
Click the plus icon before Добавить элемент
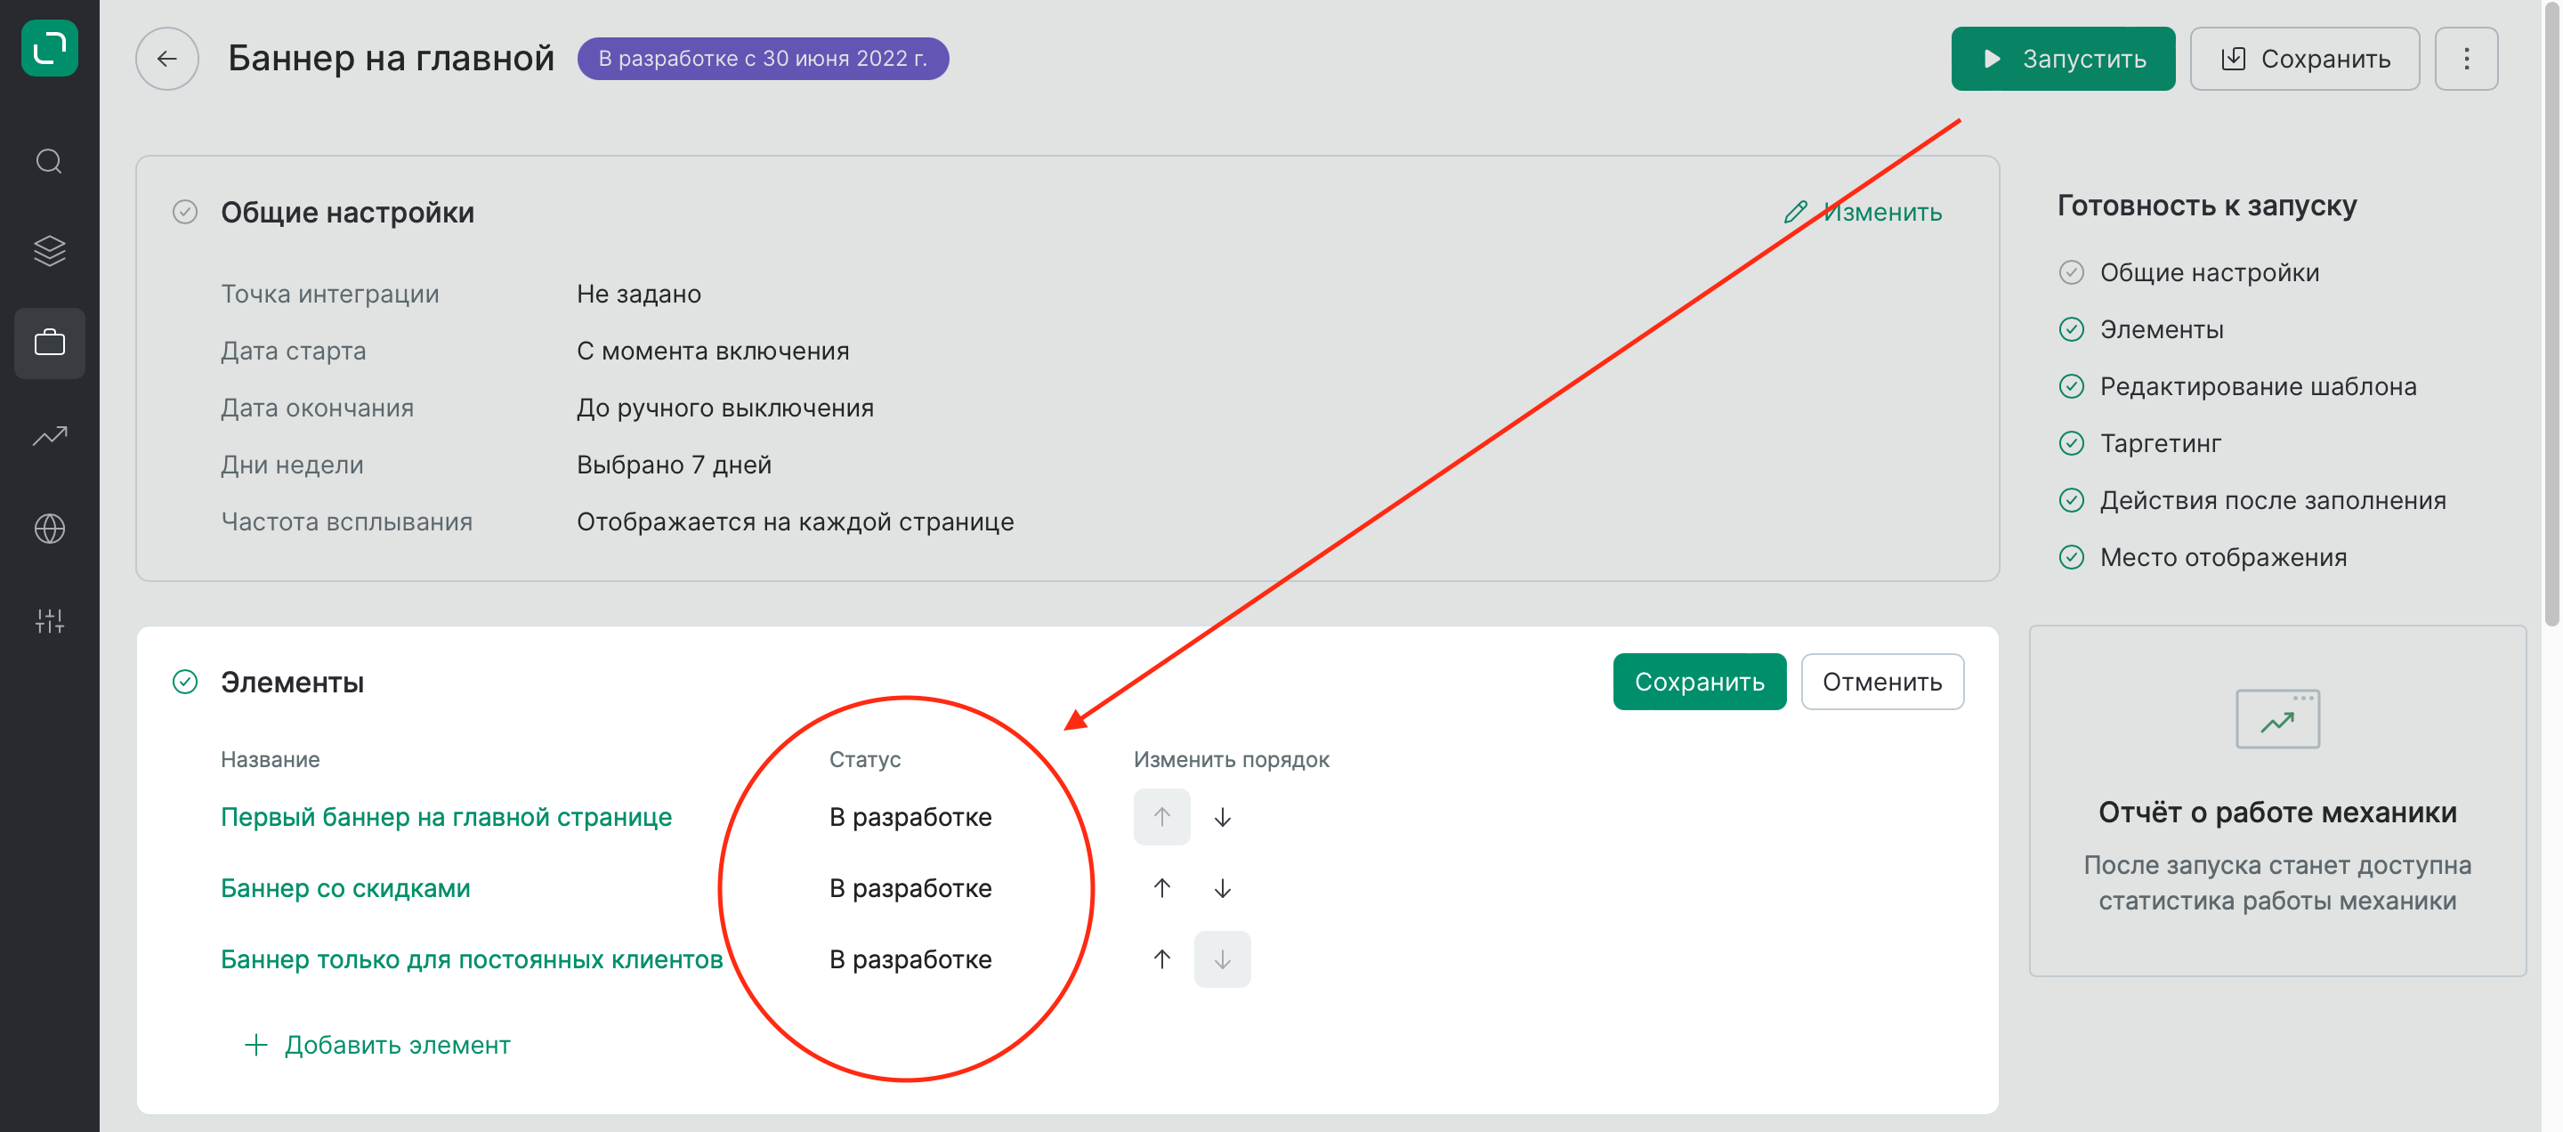coord(255,1045)
